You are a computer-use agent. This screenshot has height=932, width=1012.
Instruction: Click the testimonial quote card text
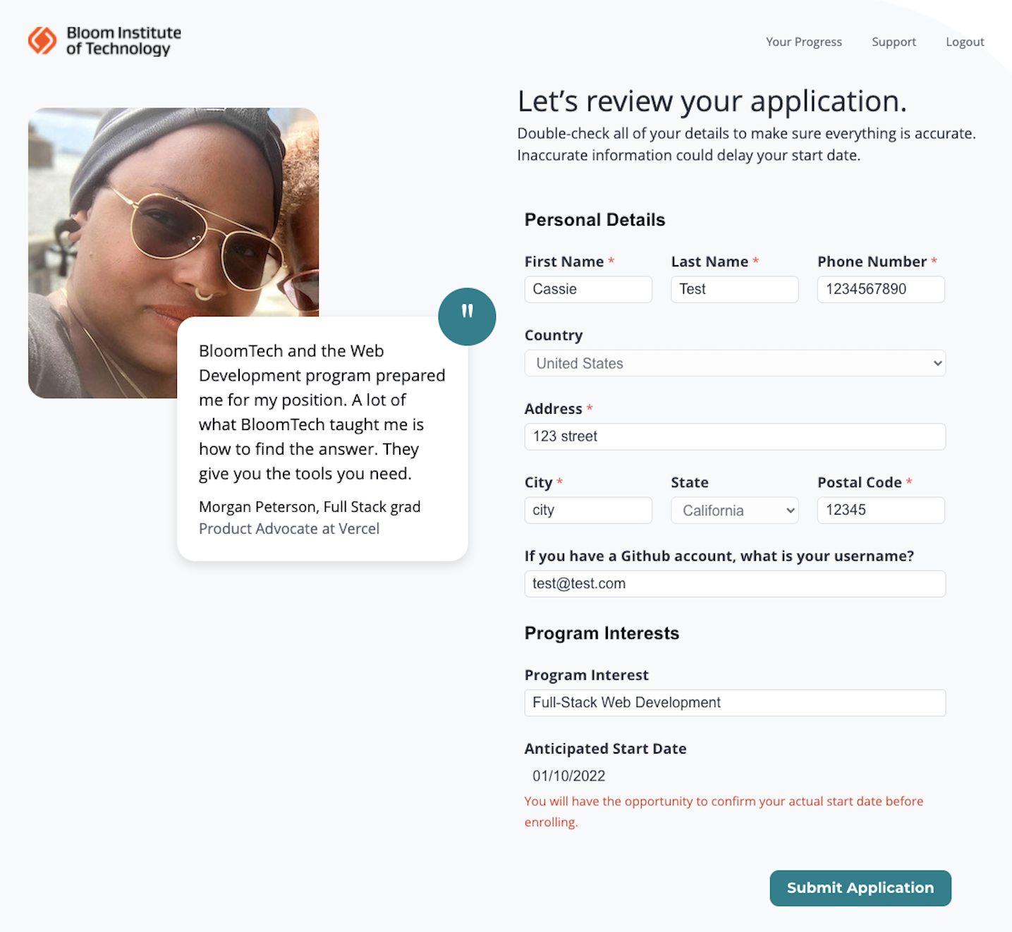pyautogui.click(x=322, y=412)
